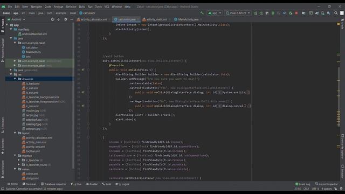Open the SDK Manager icon
This screenshot has height=194, width=345.
(x=328, y=13)
